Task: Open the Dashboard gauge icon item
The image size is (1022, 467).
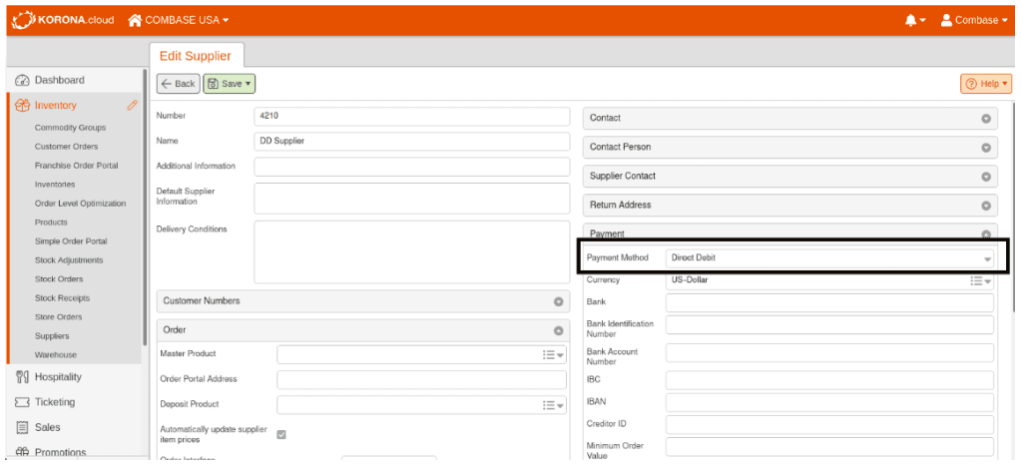Action: (22, 80)
